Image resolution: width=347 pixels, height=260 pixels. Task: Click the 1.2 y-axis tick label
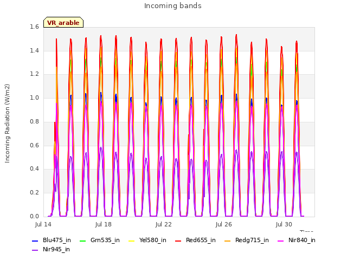[x=34, y=74]
